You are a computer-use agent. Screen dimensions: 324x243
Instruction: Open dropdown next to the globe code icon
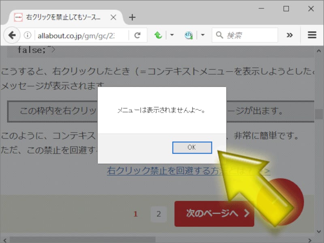pyautogui.click(x=203, y=35)
